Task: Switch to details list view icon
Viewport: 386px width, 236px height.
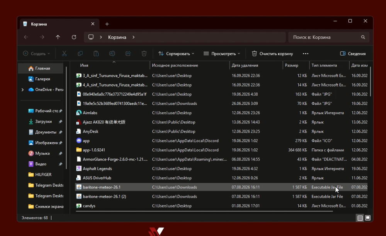Action: click(360, 218)
